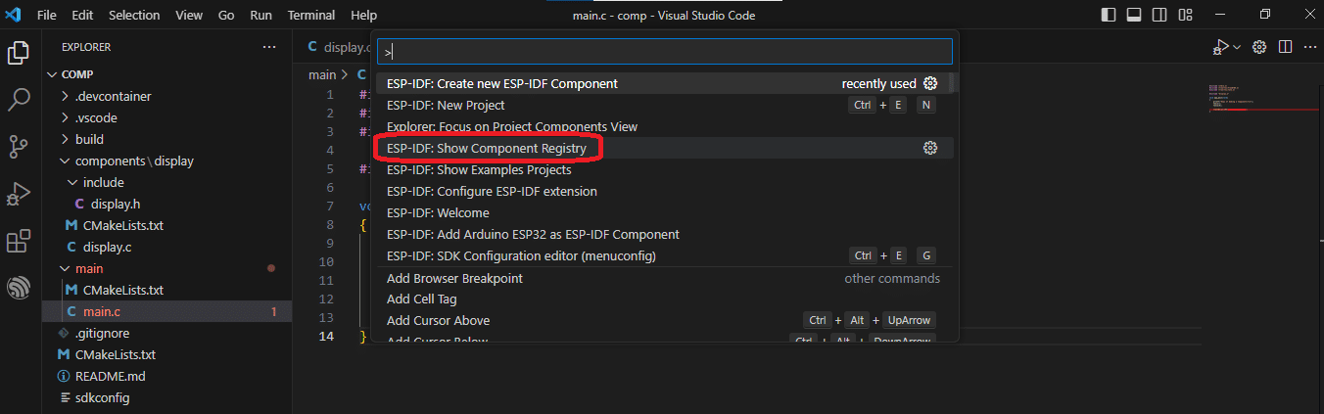Open the Source Control view icon
The width and height of the screenshot is (1324, 414).
pyautogui.click(x=19, y=146)
